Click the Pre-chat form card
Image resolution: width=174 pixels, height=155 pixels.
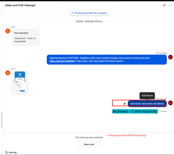pos(25,37)
